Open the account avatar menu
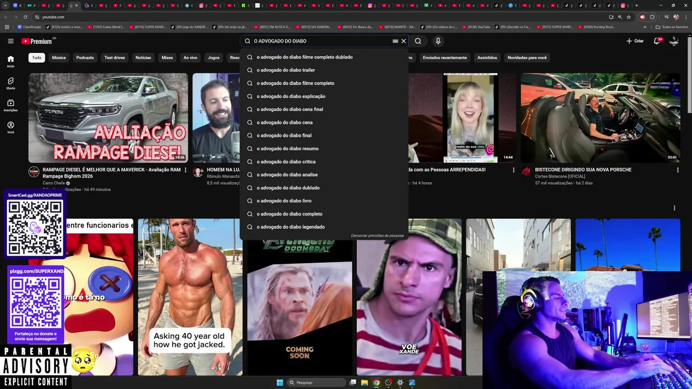Image resolution: width=692 pixels, height=389 pixels. click(674, 41)
